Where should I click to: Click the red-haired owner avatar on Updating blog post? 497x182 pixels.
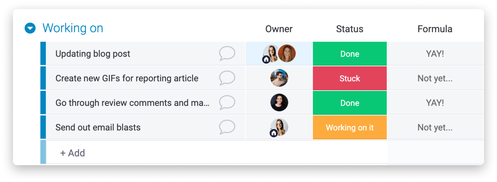click(287, 53)
